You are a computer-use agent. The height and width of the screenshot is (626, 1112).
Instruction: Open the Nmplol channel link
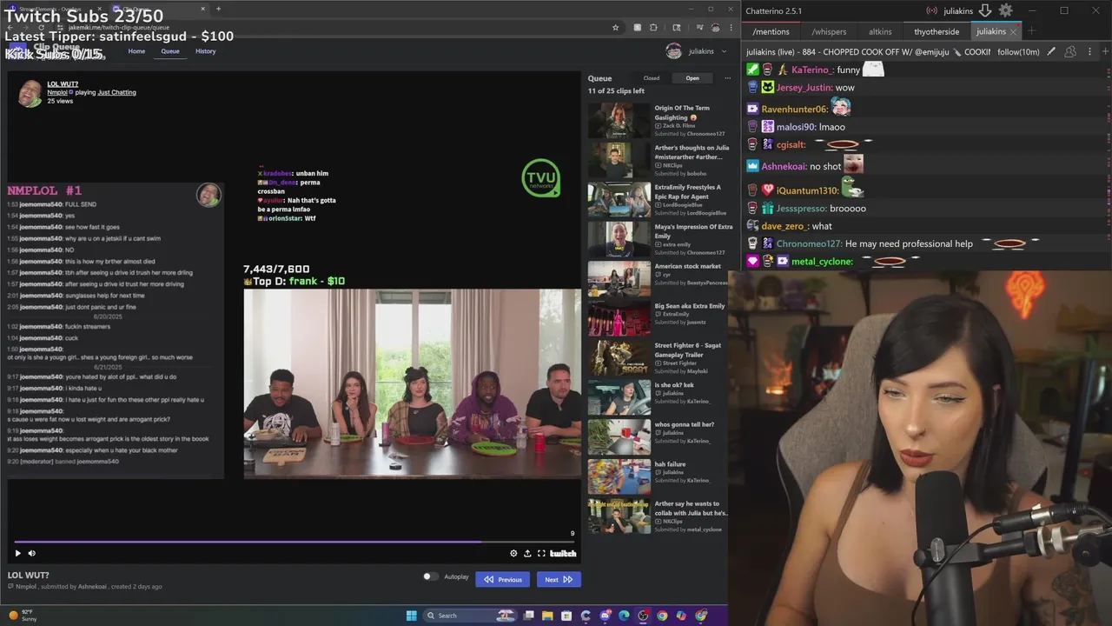click(x=56, y=92)
